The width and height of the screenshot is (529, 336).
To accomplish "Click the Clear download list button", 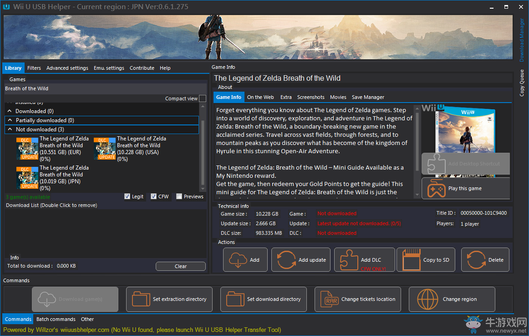I will coord(180,266).
